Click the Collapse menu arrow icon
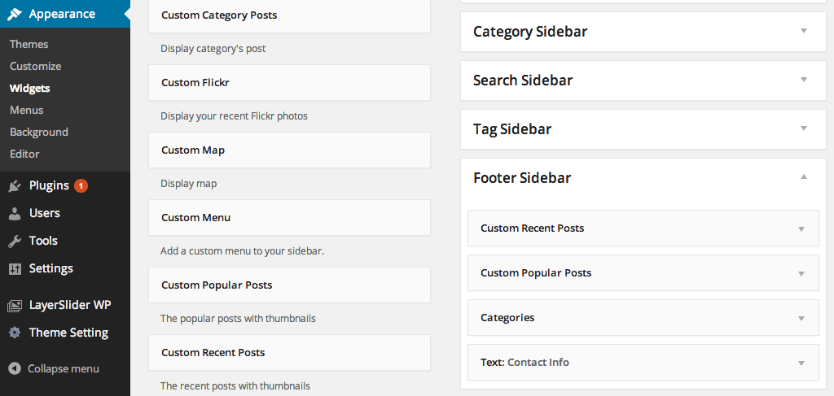This screenshot has width=834, height=396. coord(15,368)
